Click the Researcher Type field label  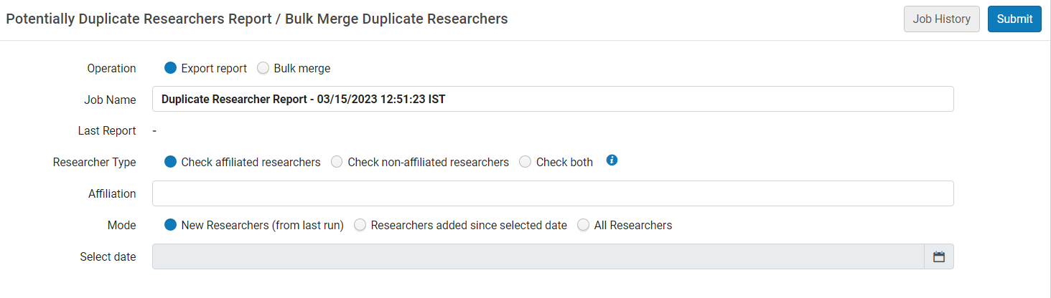pos(94,163)
